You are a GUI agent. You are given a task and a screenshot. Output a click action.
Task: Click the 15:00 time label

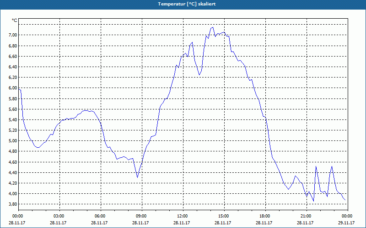click(224, 216)
